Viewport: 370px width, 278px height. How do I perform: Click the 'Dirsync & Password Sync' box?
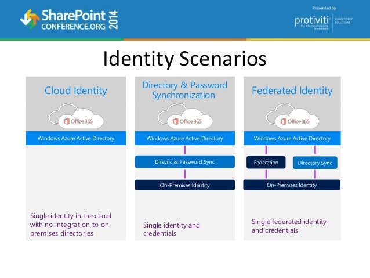click(185, 162)
